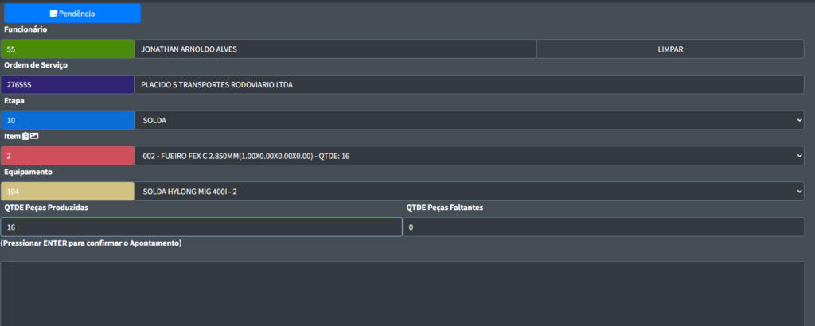Click the QTDE Peças Produzidas field
Screen dimensions: 815x326
[201, 227]
